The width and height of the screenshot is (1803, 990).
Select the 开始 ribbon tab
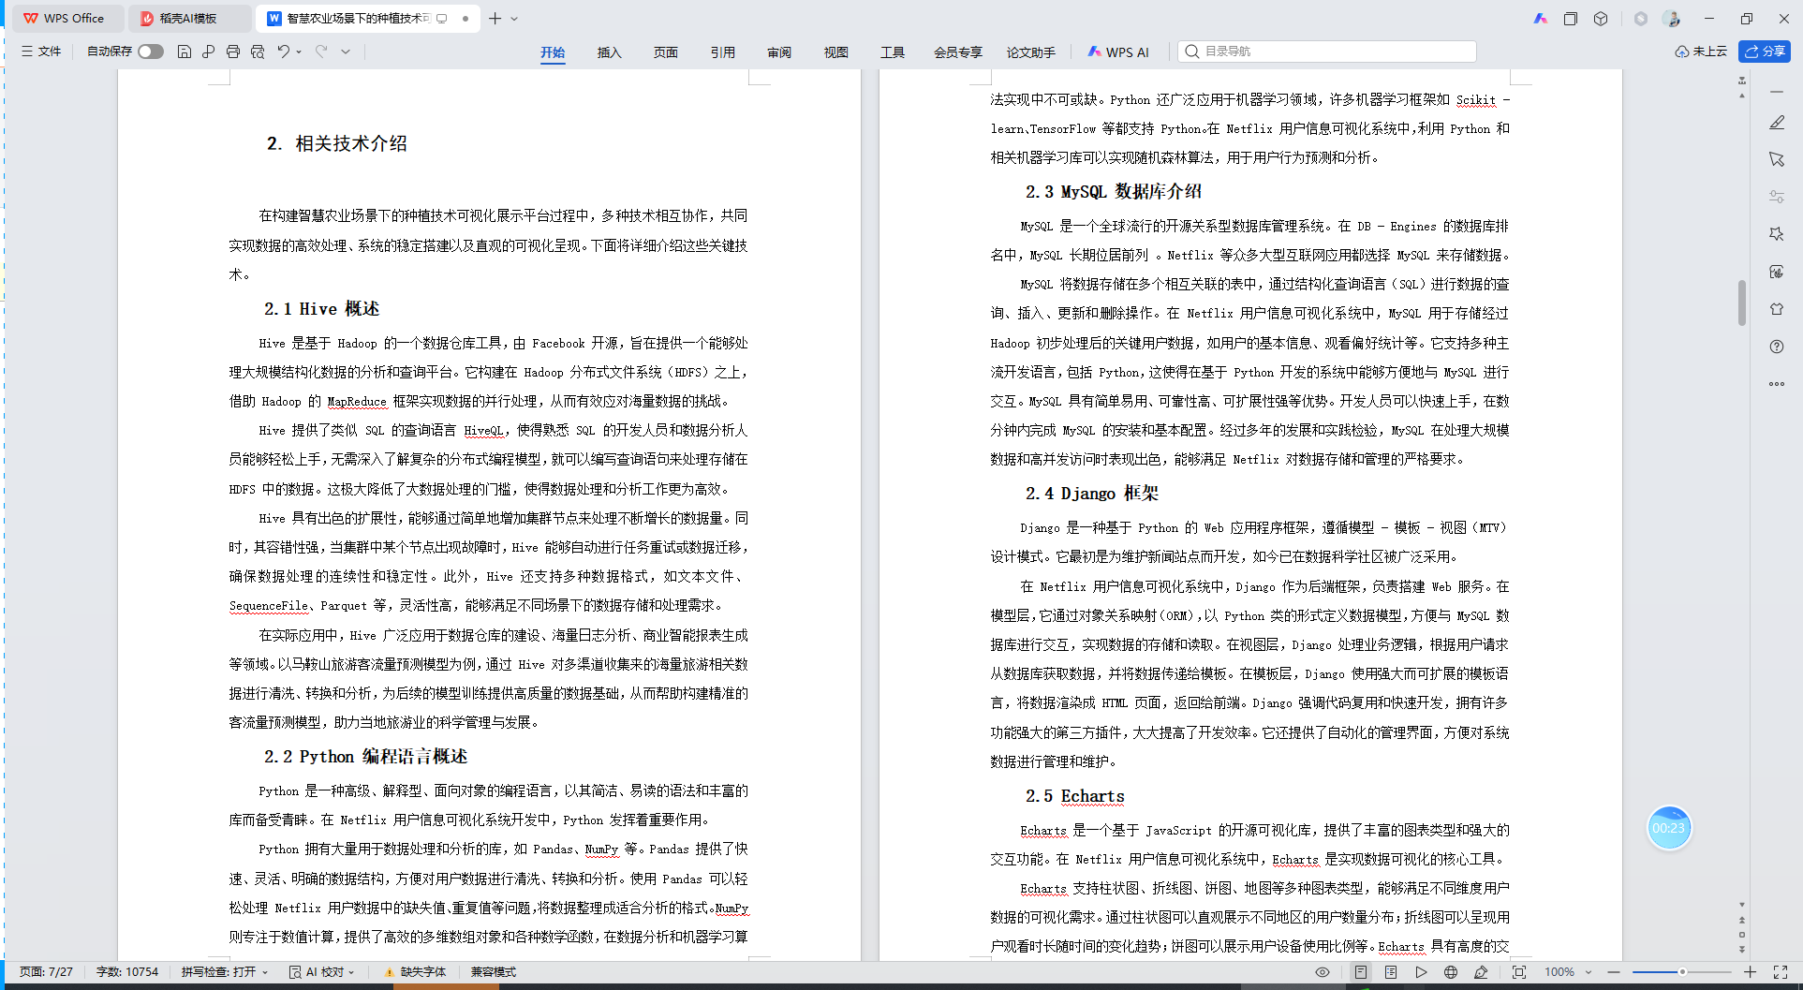553,52
